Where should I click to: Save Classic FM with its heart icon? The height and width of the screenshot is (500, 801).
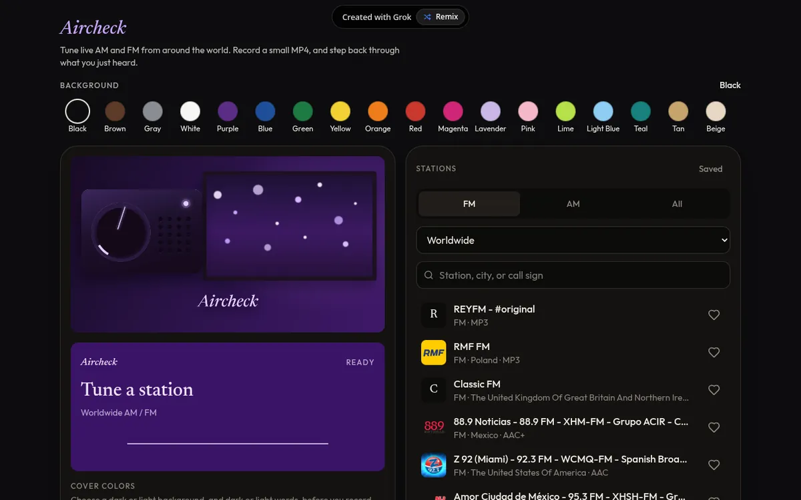714,390
